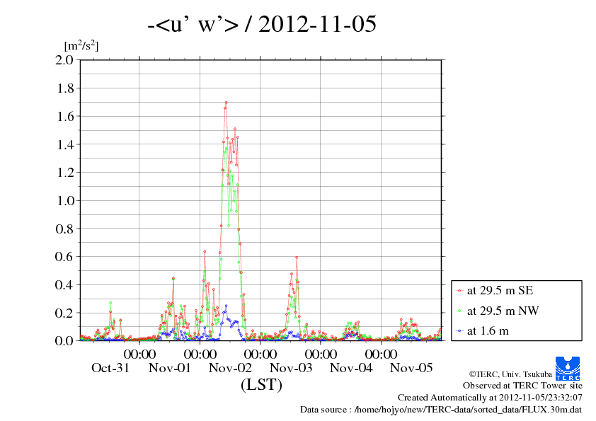Screen dimensions: 596x421
Task: Click the blue peak near 0.25 on Nov-02
Action: coord(227,306)
